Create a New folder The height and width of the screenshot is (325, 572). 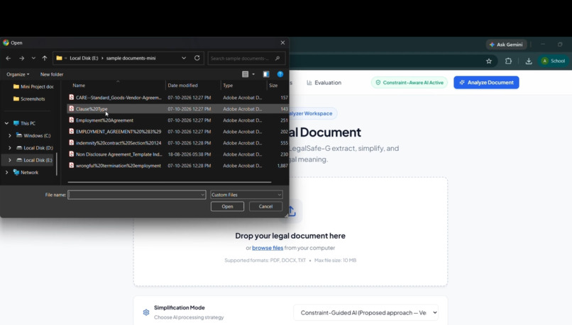52,74
